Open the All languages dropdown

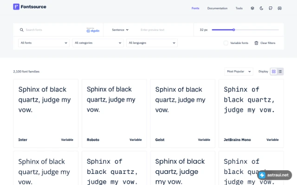coord(152,43)
